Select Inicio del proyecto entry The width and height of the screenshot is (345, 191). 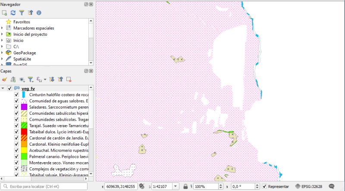click(x=30, y=34)
